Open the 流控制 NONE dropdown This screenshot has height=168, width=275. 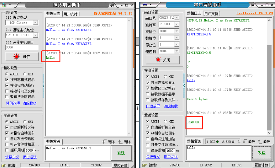(177, 51)
